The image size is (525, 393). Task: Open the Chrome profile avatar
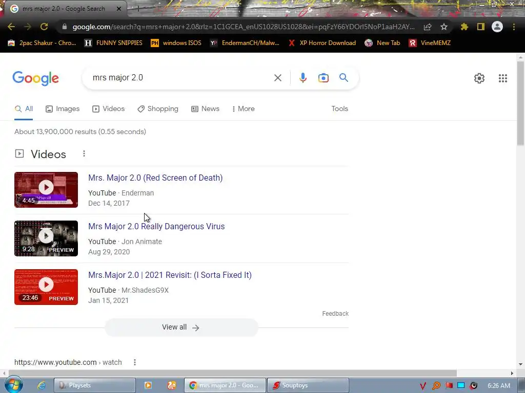point(497,27)
